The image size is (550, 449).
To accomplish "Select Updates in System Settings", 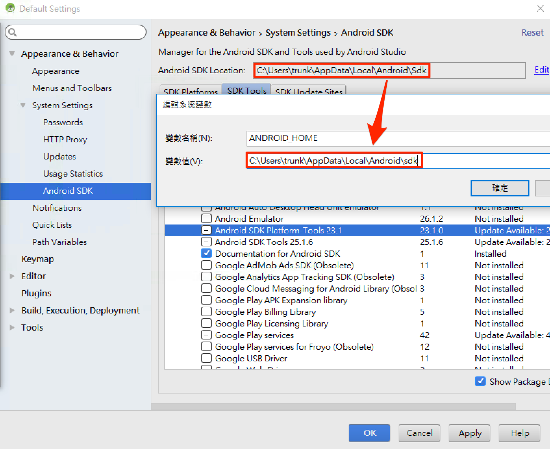I will (60, 156).
